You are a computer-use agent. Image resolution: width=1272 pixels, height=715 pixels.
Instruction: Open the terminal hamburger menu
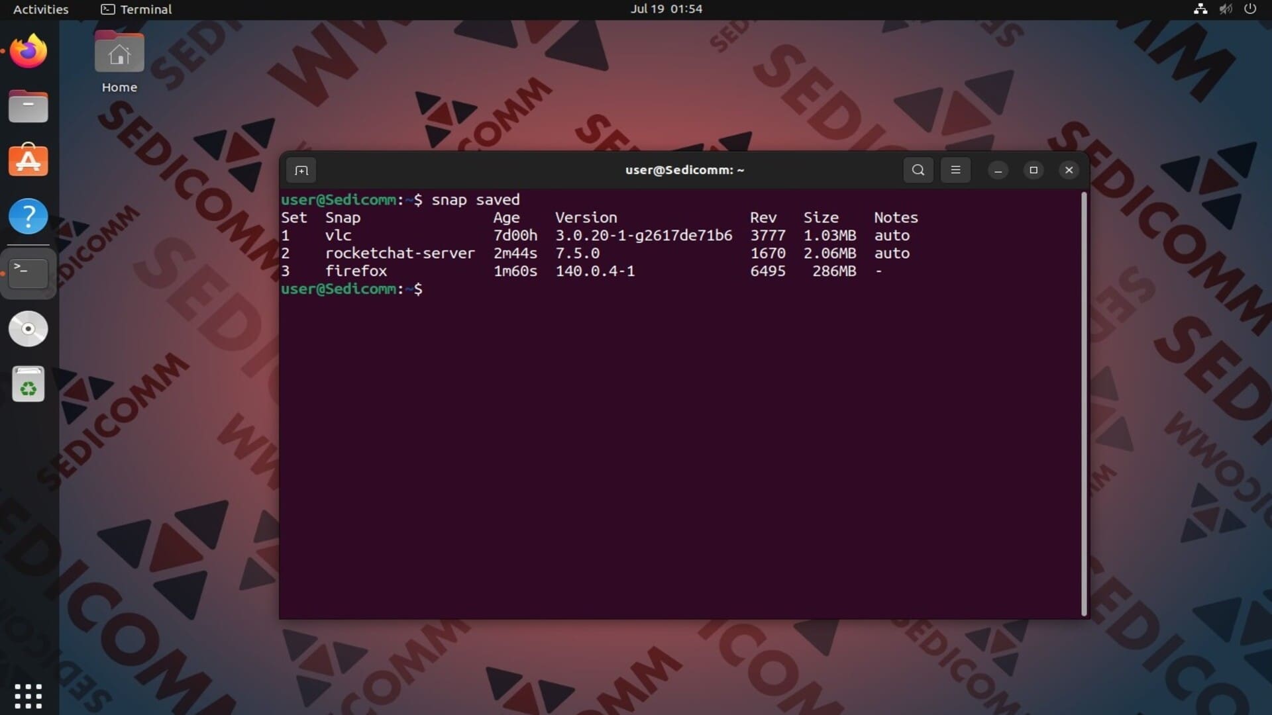[x=955, y=170]
